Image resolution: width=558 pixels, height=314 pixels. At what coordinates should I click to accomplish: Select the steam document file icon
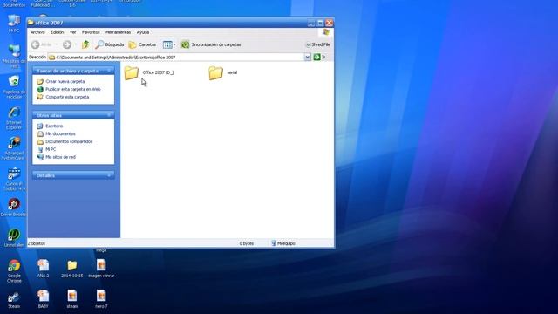point(71,299)
